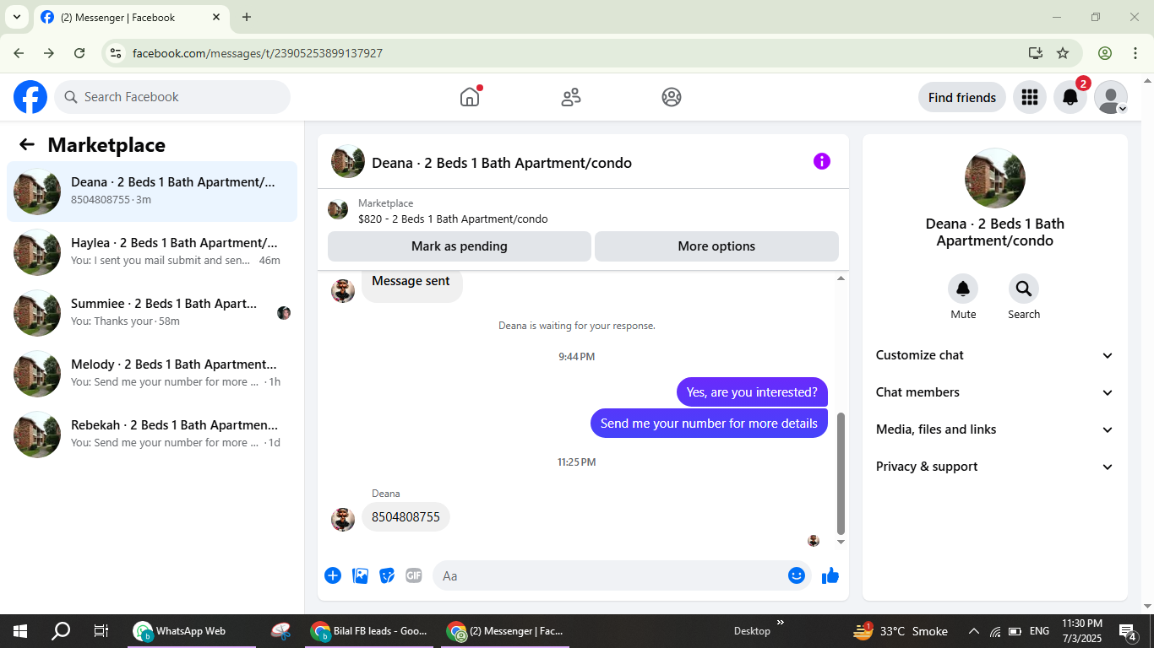Expand Privacy & support section

pos(995,467)
